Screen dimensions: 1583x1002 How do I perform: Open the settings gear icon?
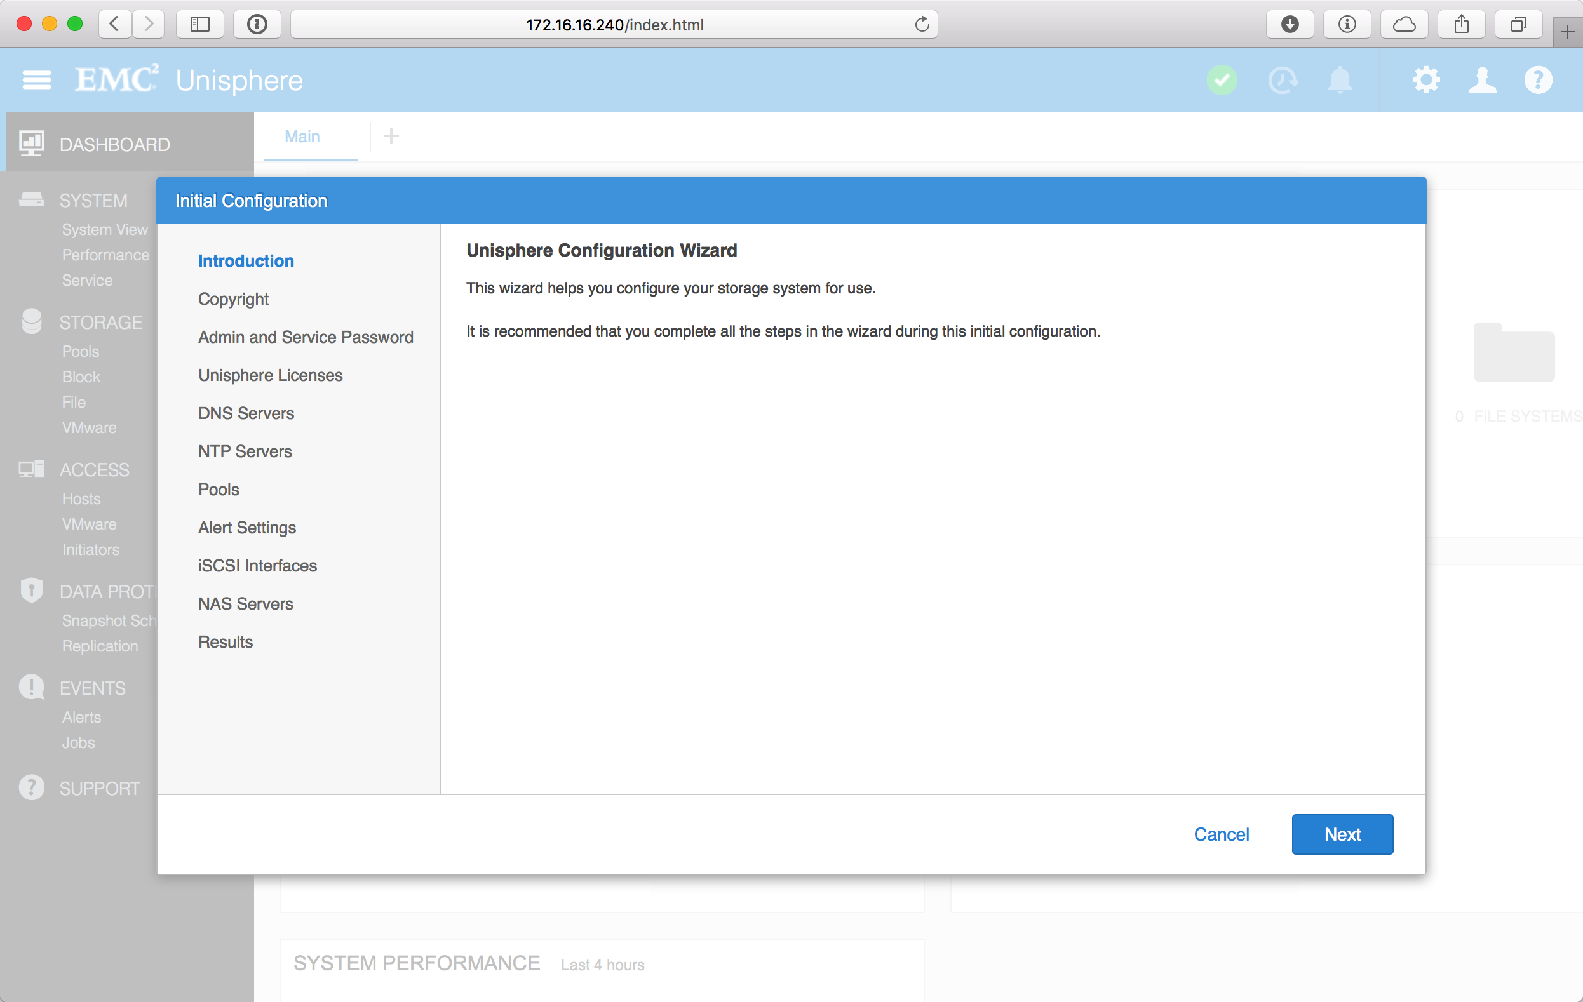point(1425,80)
